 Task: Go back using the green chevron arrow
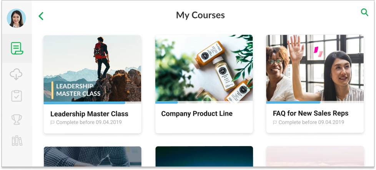pos(41,16)
